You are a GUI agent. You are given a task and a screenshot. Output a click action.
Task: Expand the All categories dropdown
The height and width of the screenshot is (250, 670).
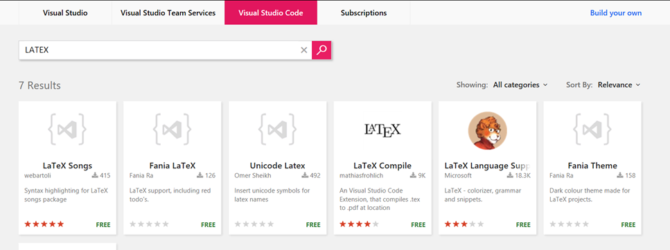click(x=520, y=84)
